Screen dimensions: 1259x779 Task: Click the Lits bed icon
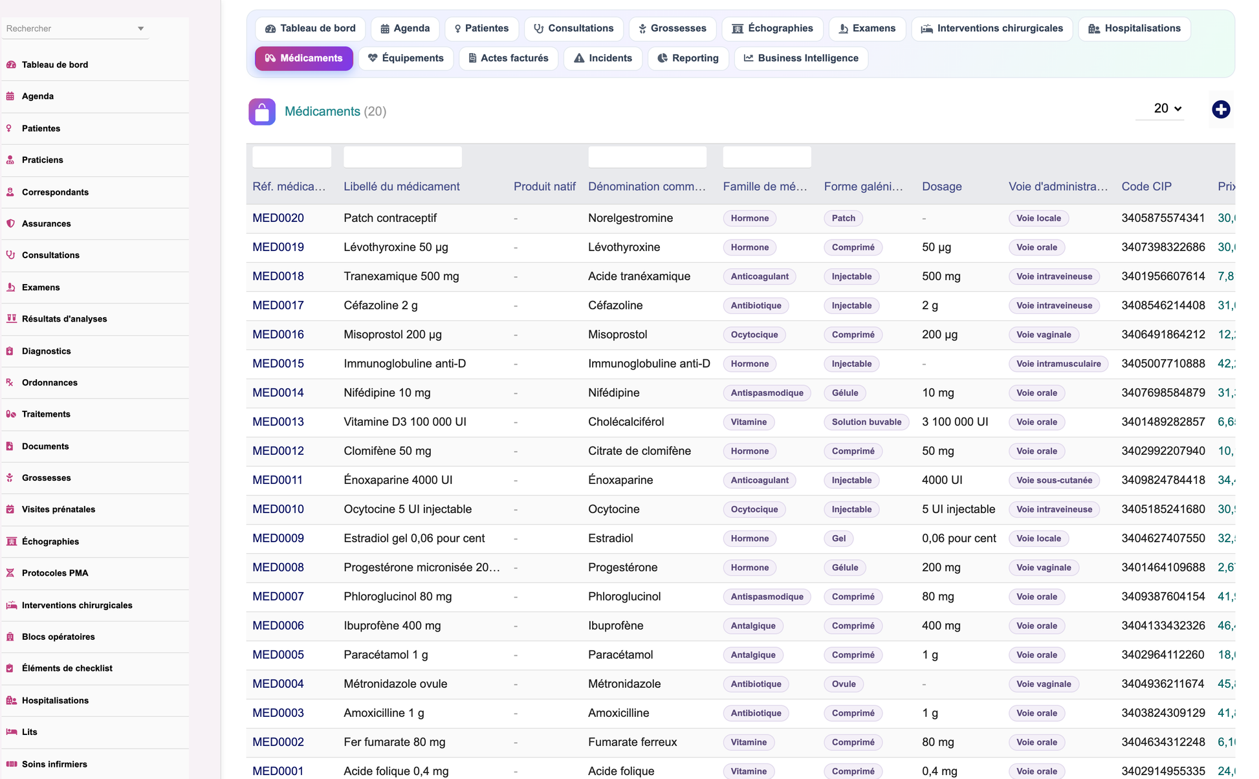pyautogui.click(x=11, y=732)
